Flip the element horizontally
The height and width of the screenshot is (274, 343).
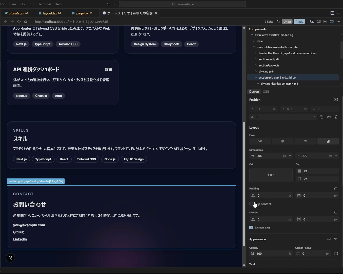[329, 117]
